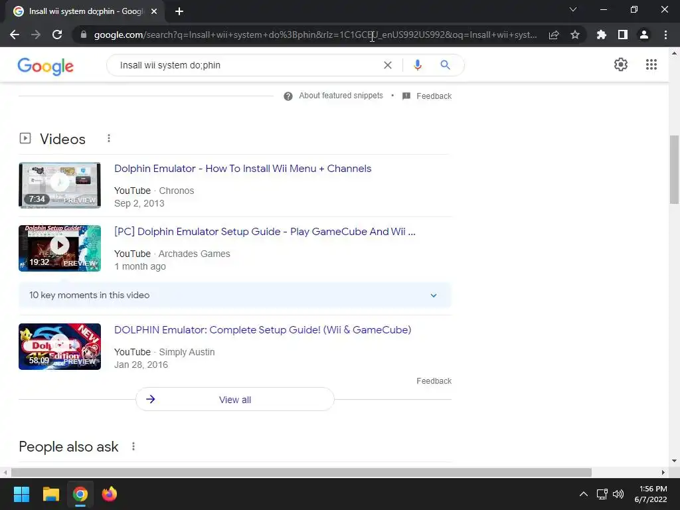
Task: Click View all videos button
Action: pos(235,399)
